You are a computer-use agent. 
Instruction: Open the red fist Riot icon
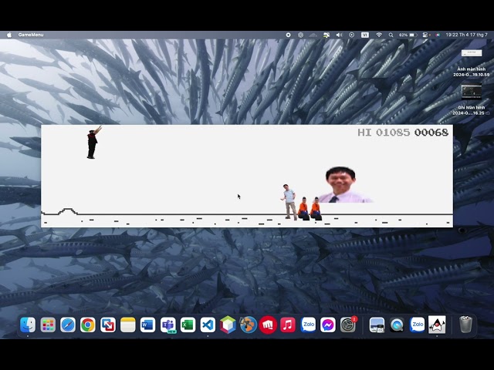click(268, 325)
